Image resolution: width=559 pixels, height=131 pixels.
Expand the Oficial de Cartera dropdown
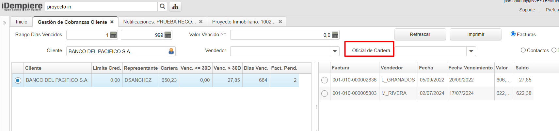pyautogui.click(x=471, y=51)
